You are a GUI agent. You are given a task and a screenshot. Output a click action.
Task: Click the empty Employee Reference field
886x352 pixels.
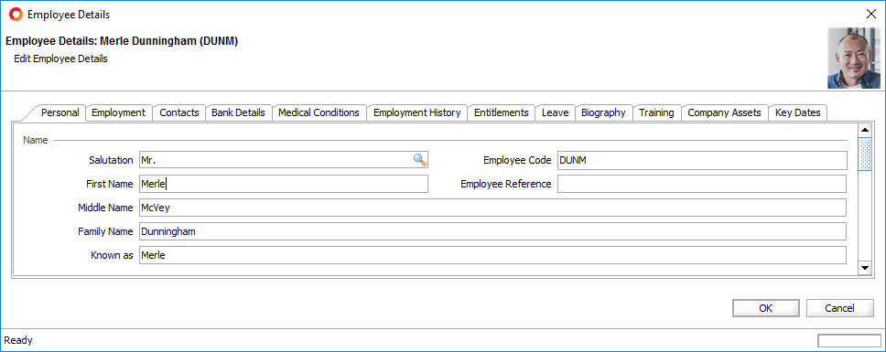(702, 184)
